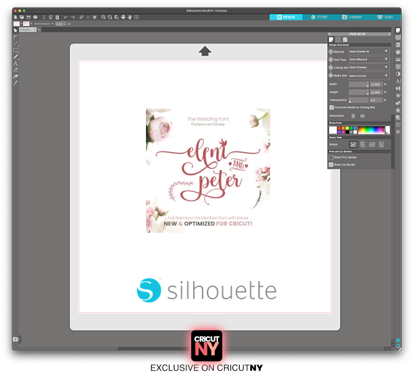Image resolution: width=413 pixels, height=375 pixels.
Task: Expand the line color dropdown arrow
Action: (31, 24)
